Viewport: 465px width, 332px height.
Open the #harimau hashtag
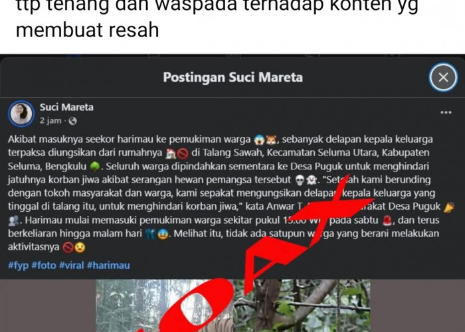coord(108,265)
